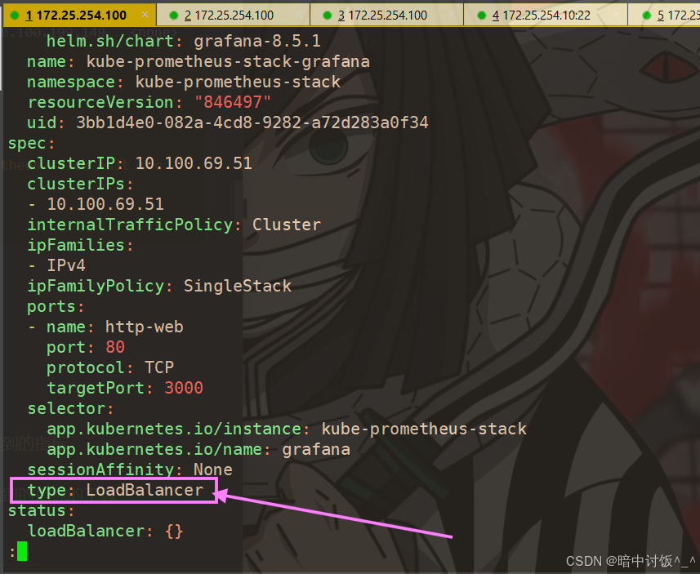The width and height of the screenshot is (700, 574).
Task: Click the '- IPv4' list entry
Action: [56, 265]
